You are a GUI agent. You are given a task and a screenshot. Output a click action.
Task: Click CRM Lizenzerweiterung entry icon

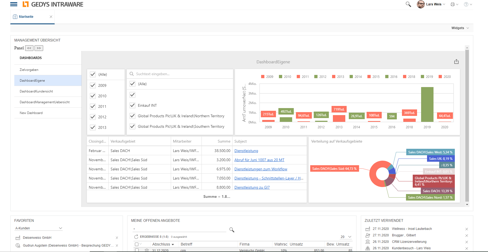[x=368, y=242]
